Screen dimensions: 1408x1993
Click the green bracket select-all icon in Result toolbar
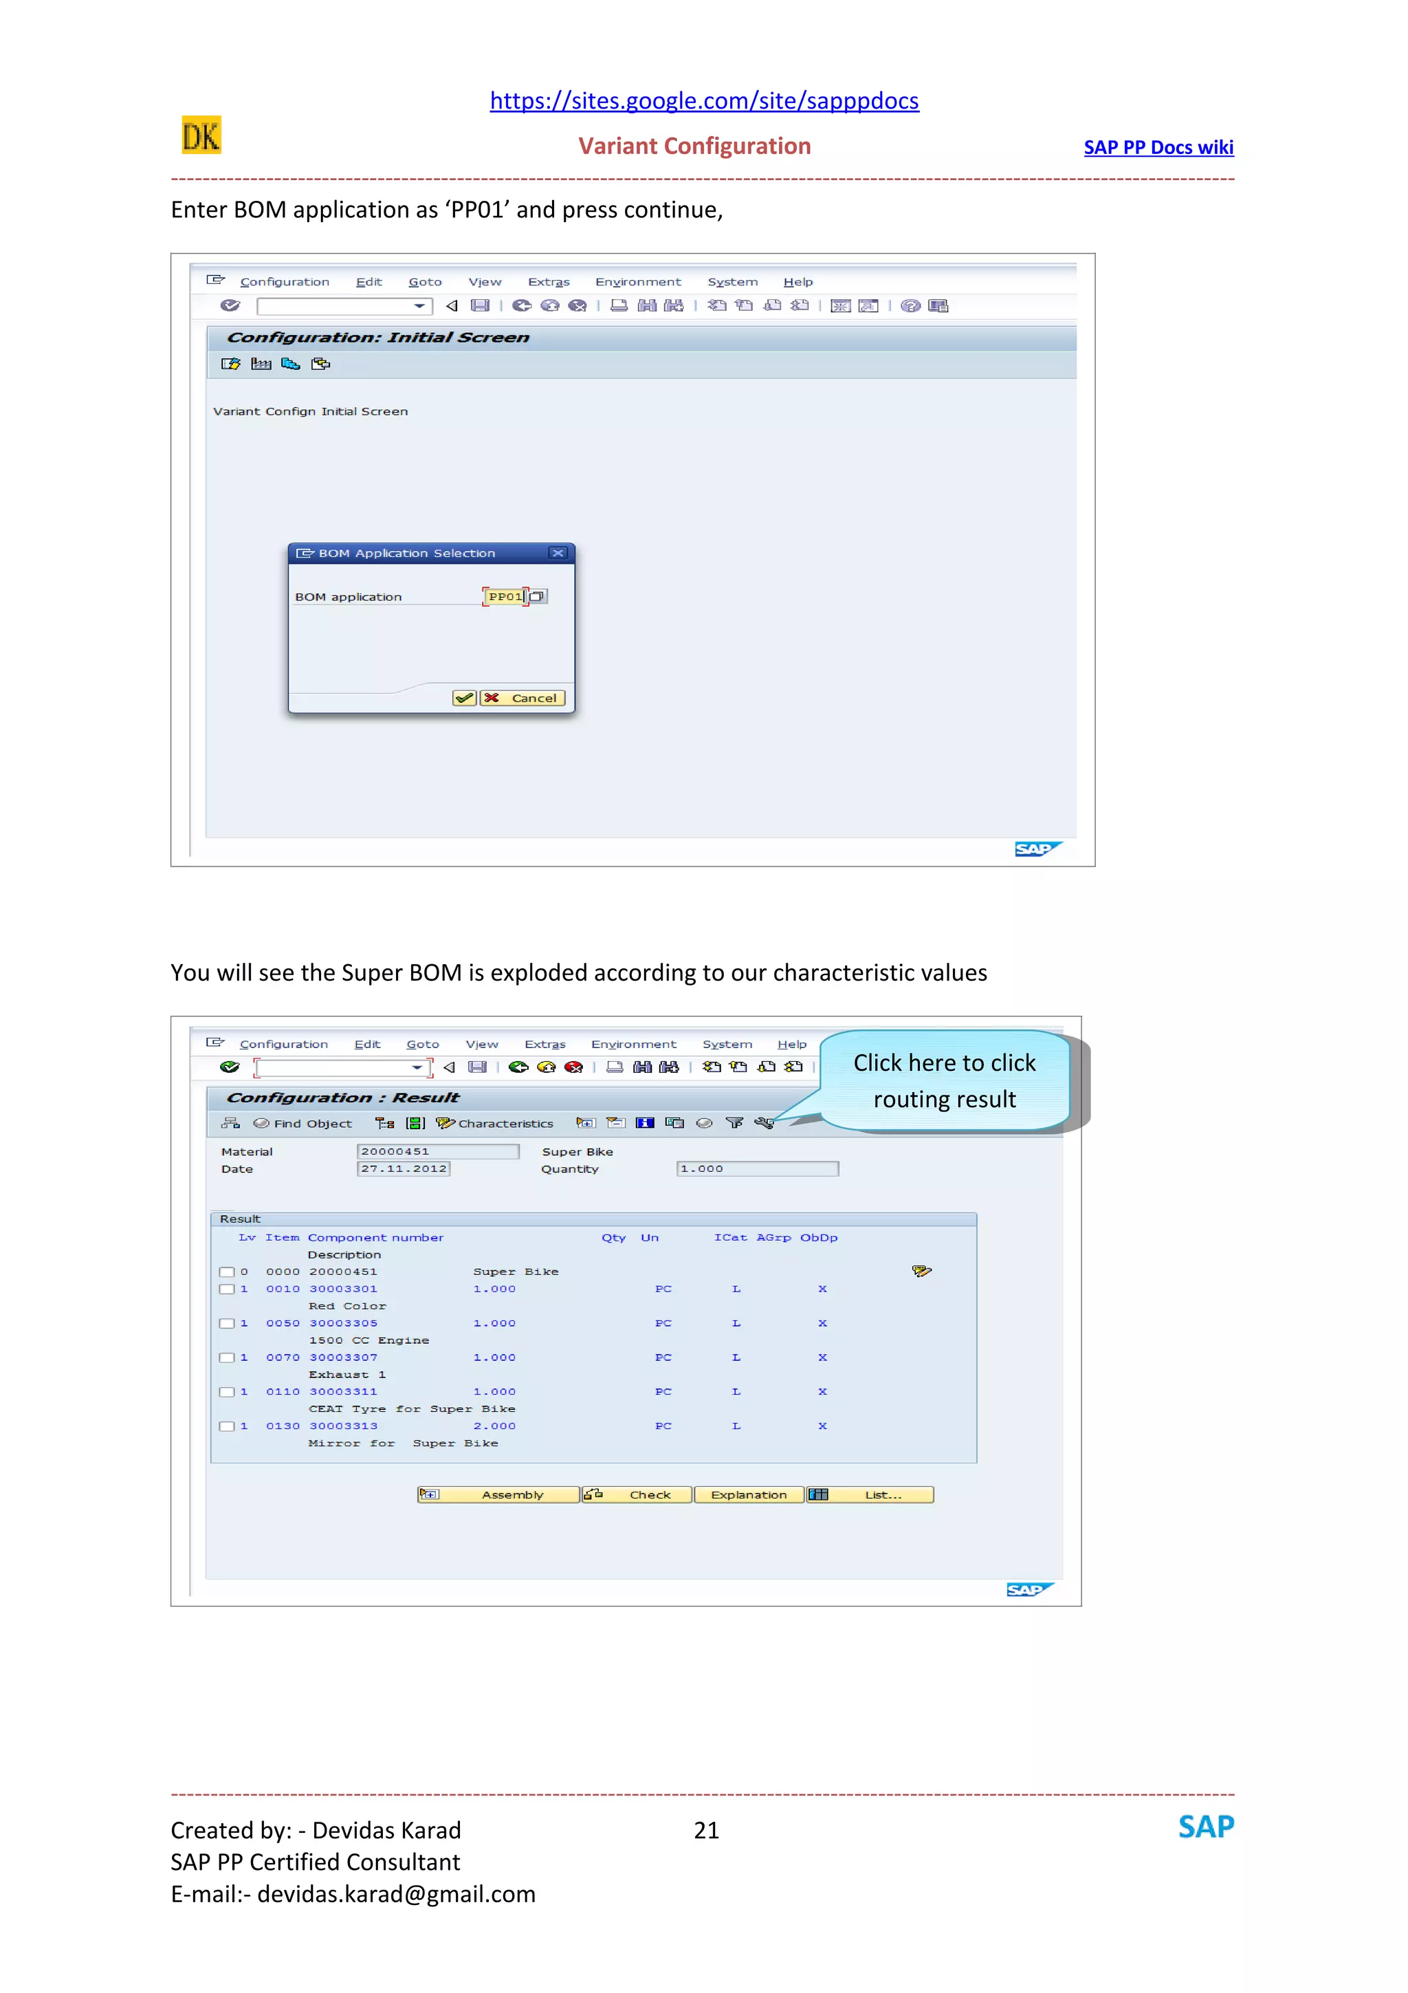415,1123
